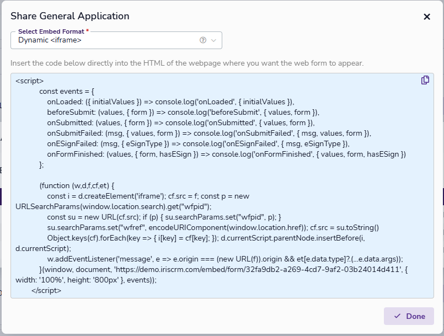The image size is (444, 336).
Task: Open the Dynamic <iframe> format selector
Action: pos(105,40)
